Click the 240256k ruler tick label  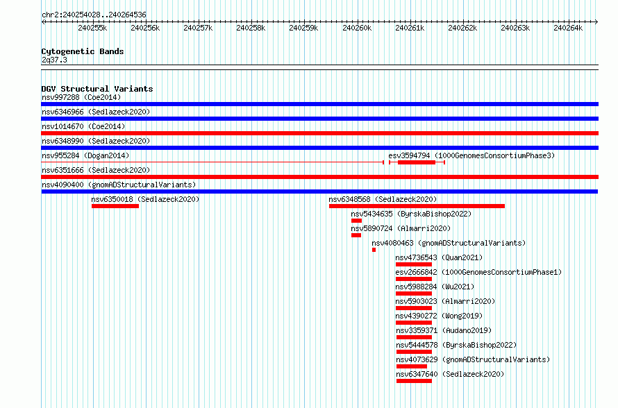[145, 28]
